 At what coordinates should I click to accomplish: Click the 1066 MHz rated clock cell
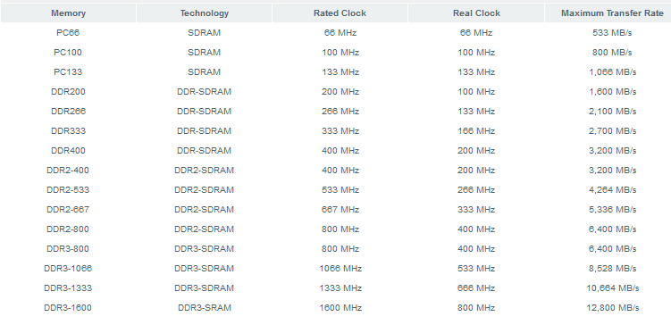[340, 269]
